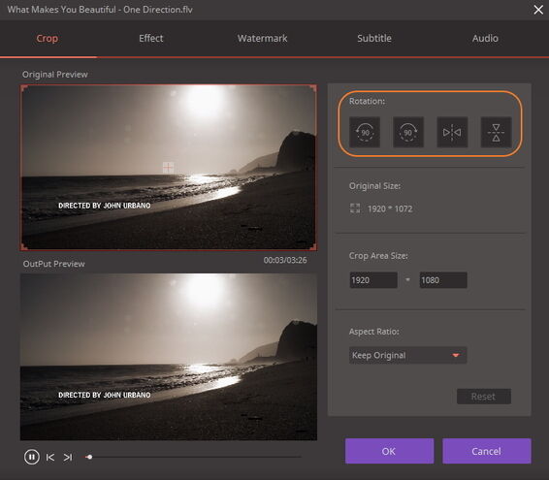The height and width of the screenshot is (480, 549).
Task: Reset the crop settings
Action: (483, 397)
